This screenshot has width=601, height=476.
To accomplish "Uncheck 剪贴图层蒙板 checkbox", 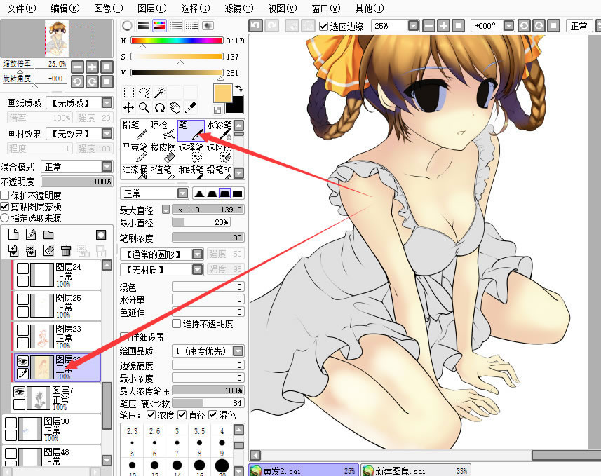I will pos(5,207).
